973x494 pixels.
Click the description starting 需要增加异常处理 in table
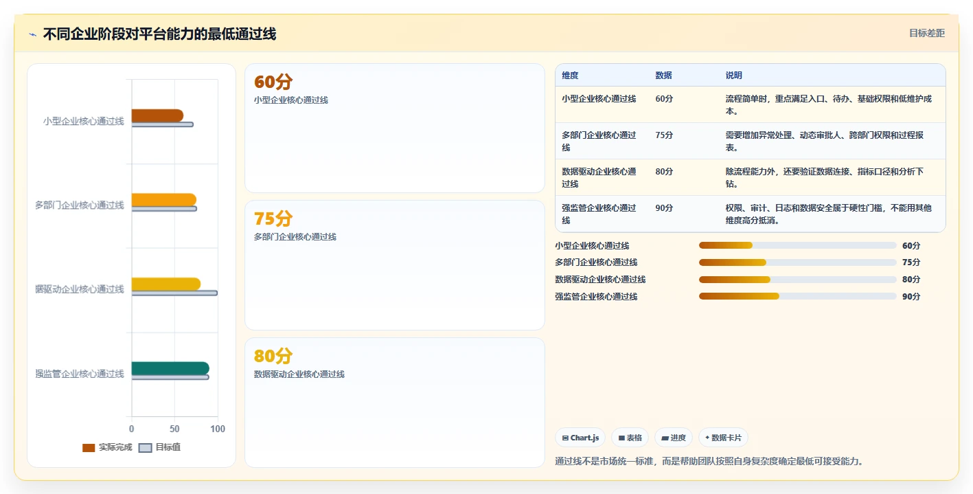[825, 142]
